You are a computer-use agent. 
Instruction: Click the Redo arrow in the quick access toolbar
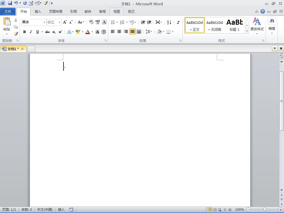click(x=25, y=3)
